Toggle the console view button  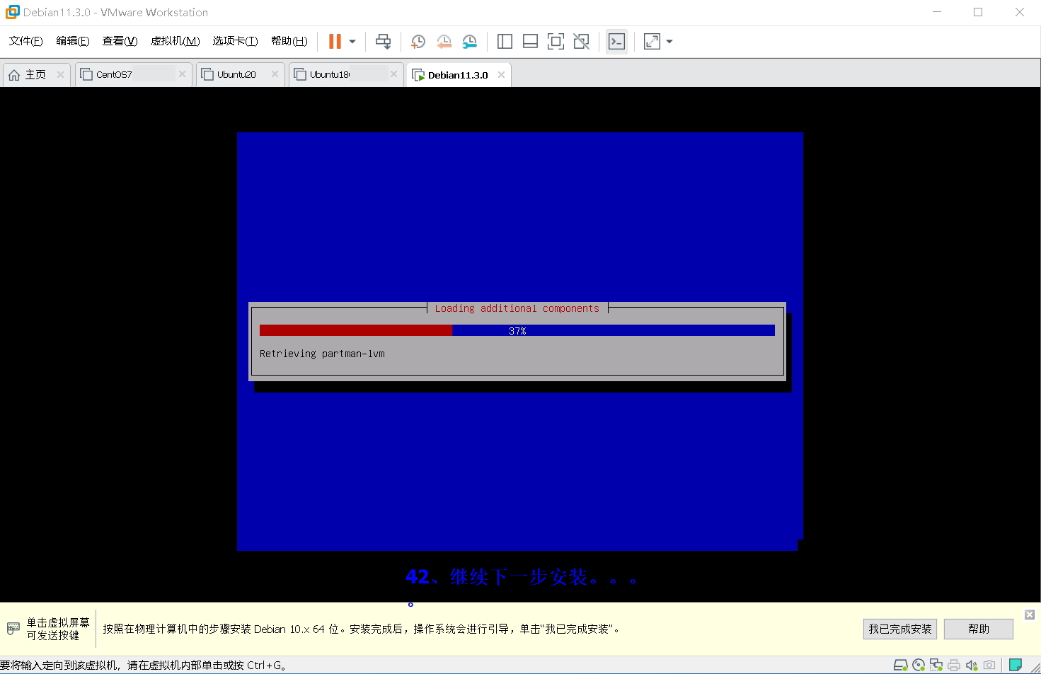[616, 42]
